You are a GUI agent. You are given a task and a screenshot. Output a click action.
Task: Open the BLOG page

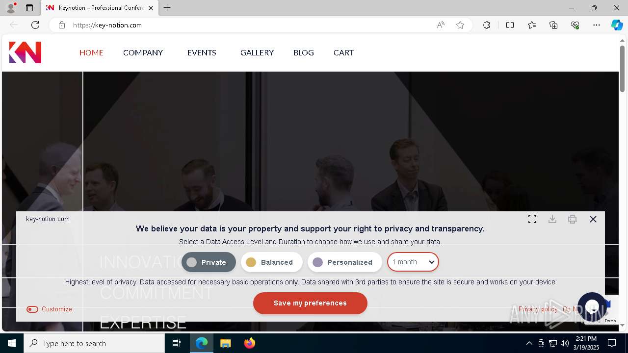(304, 52)
